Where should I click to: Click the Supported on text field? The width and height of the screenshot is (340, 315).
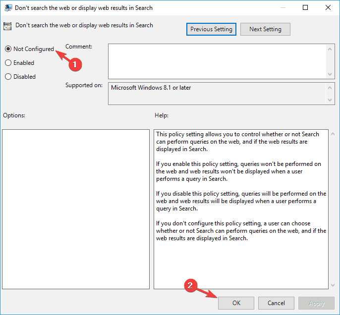coord(217,94)
